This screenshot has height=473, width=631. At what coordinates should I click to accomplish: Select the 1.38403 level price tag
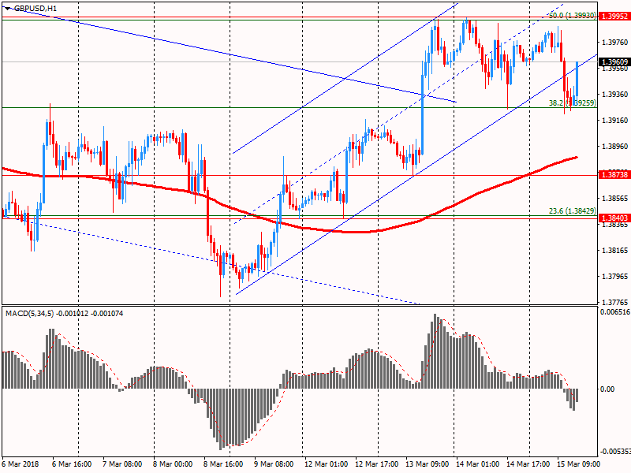[614, 218]
